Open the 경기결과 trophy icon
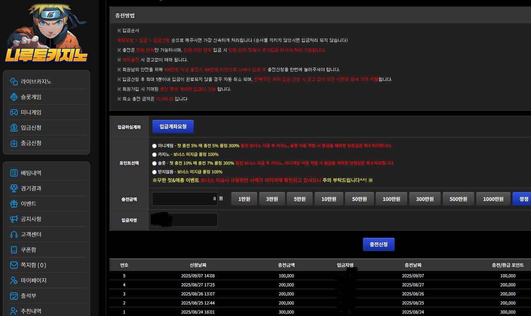This screenshot has height=316, width=531. (14, 188)
